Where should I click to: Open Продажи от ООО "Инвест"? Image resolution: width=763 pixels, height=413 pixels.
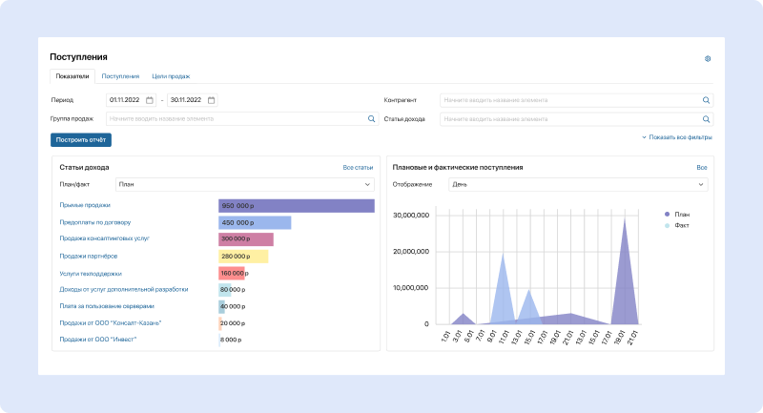coord(98,340)
